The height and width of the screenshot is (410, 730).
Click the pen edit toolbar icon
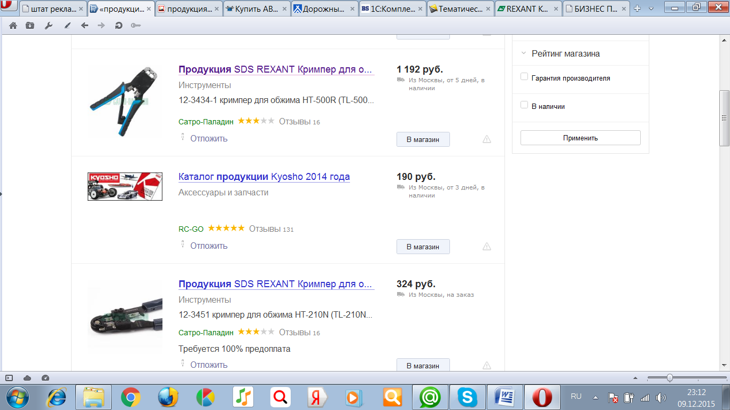click(x=67, y=26)
